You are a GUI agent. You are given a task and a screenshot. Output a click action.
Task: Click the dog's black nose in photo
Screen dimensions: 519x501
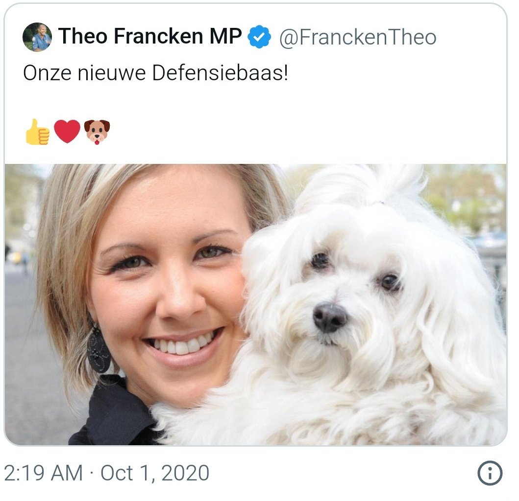click(330, 318)
